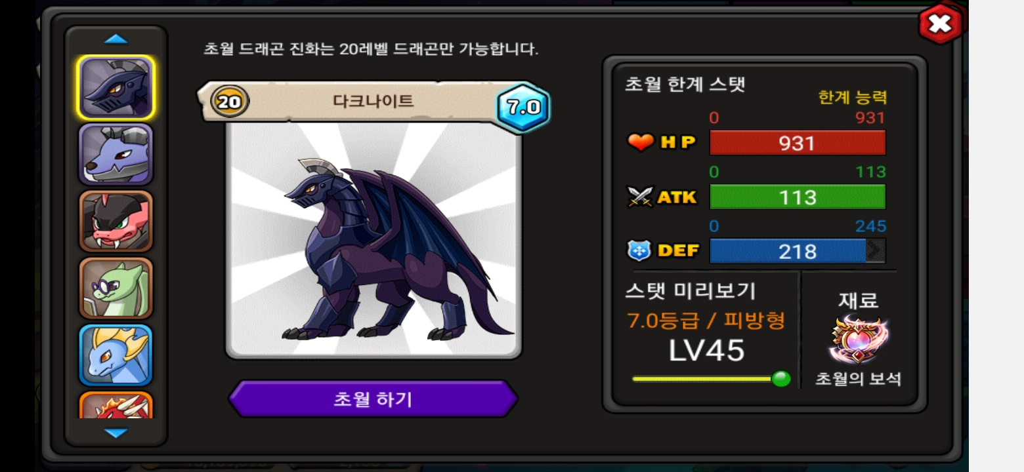This screenshot has height=472, width=1024.
Task: Select the Dark Knight dragon portrait in the list
Action: coord(116,87)
